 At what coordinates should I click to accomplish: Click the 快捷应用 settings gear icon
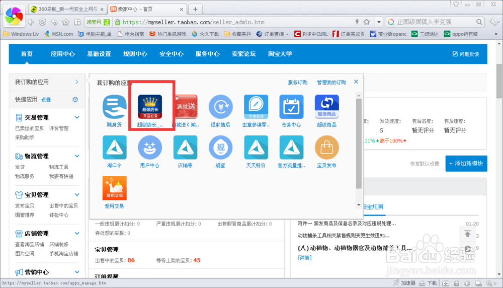pyautogui.click(x=75, y=100)
